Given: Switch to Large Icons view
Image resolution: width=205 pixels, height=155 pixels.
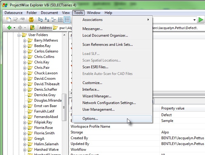Looking at the screenshot, I should 40,20.
